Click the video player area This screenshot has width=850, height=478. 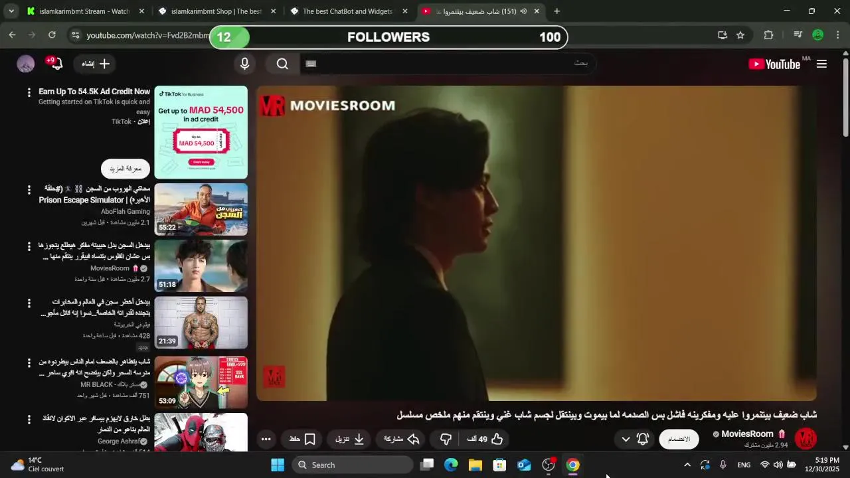tap(537, 243)
